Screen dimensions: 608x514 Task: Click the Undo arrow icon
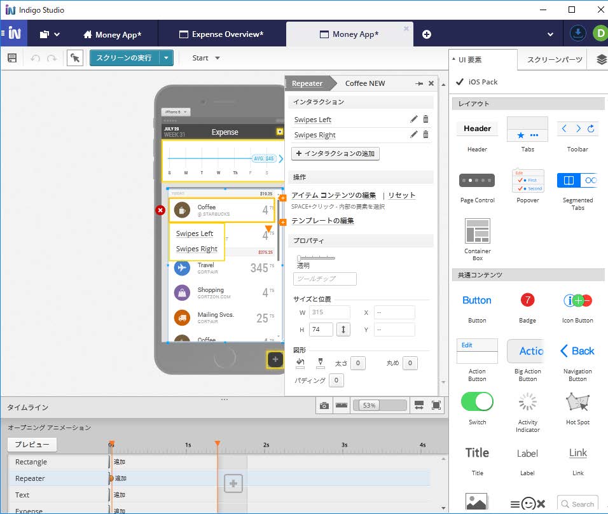pos(35,58)
